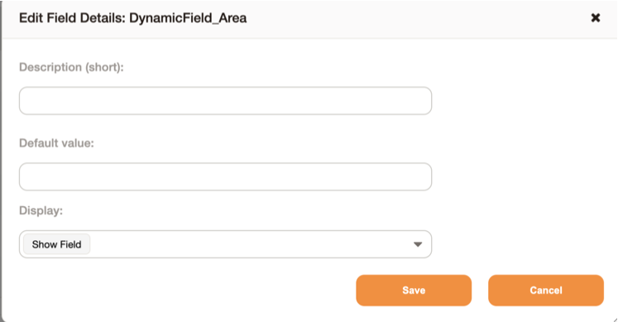Click the dialog header bar
This screenshot has height=322, width=618.
pyautogui.click(x=309, y=19)
